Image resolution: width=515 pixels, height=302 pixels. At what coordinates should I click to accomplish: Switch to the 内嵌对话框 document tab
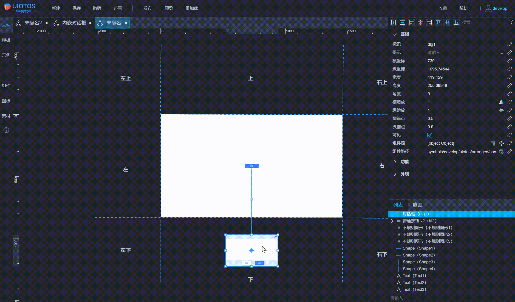[x=73, y=23]
